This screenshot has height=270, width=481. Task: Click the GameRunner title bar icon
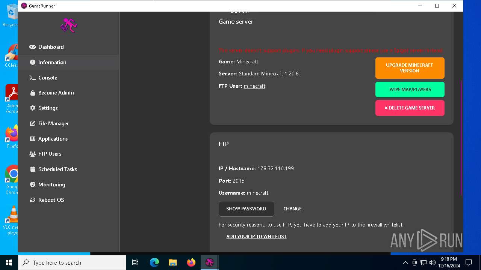24,6
